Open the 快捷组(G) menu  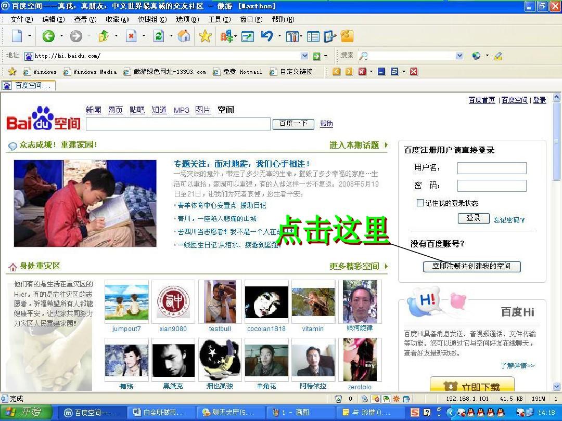152,19
